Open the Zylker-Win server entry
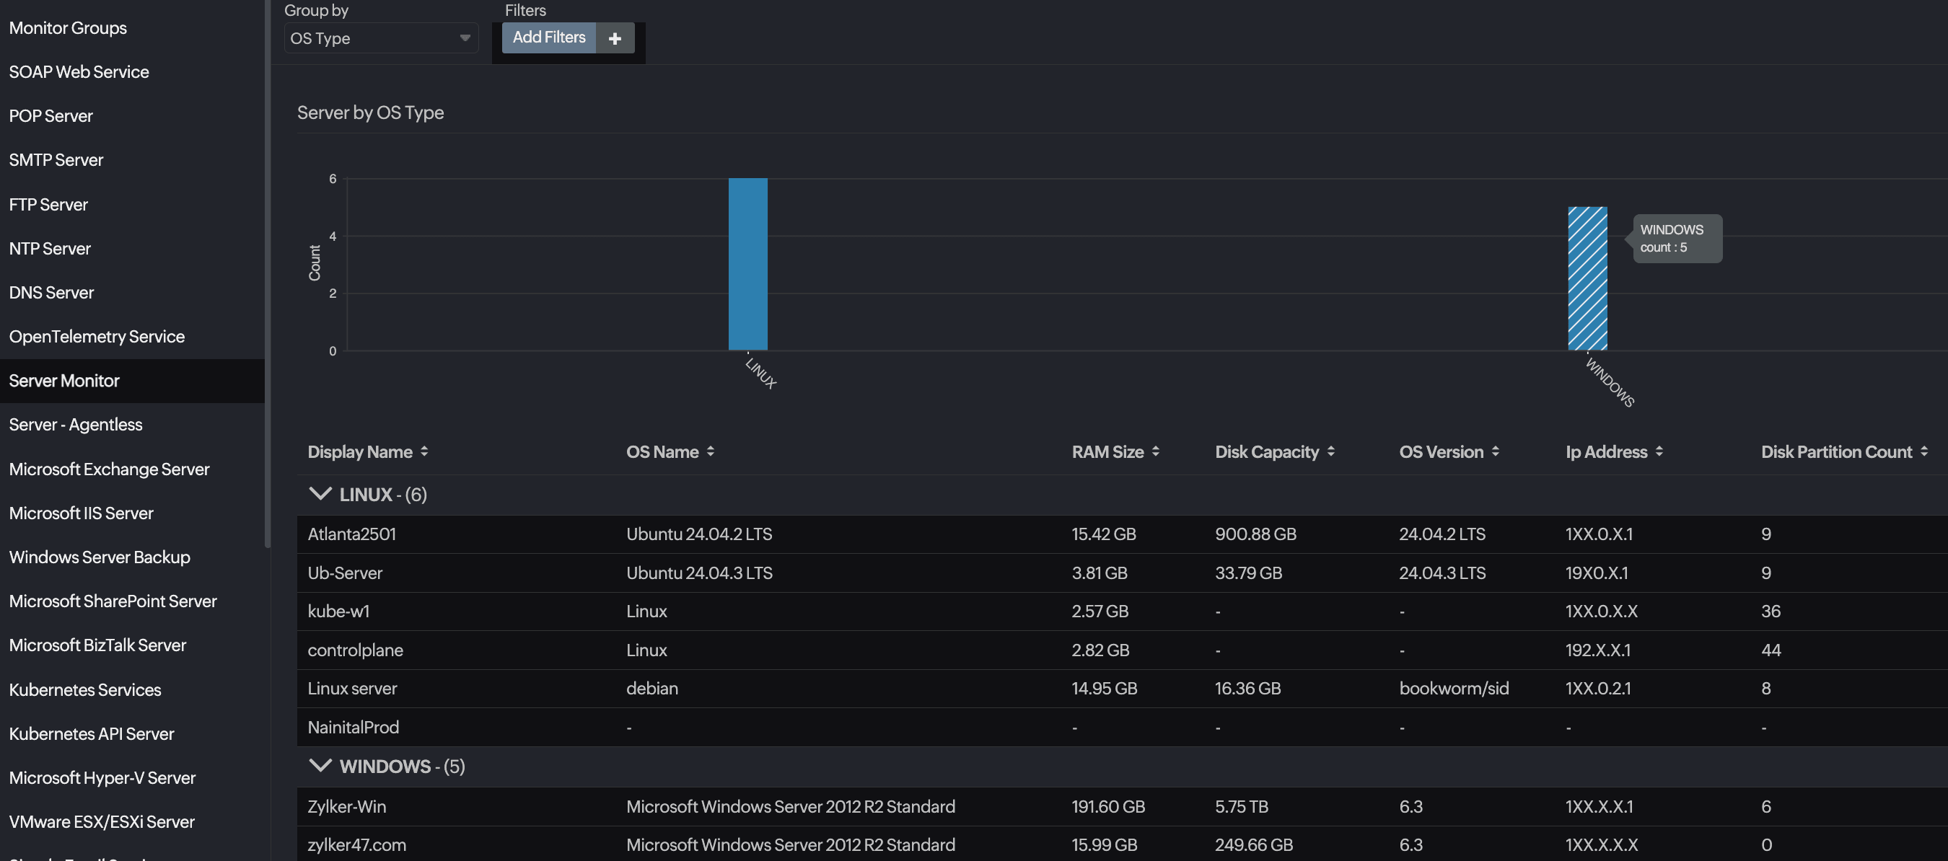Image resolution: width=1948 pixels, height=861 pixels. (346, 805)
